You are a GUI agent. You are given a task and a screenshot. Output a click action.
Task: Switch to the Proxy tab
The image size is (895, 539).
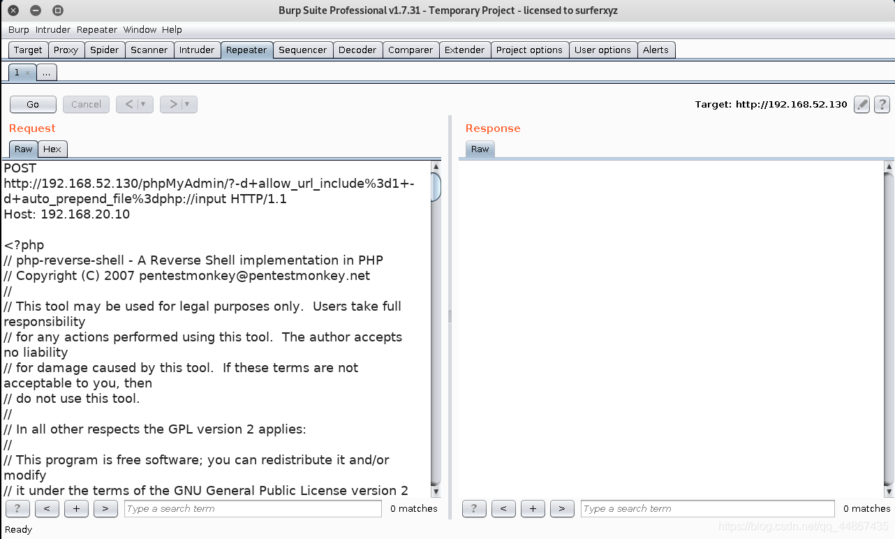(66, 50)
